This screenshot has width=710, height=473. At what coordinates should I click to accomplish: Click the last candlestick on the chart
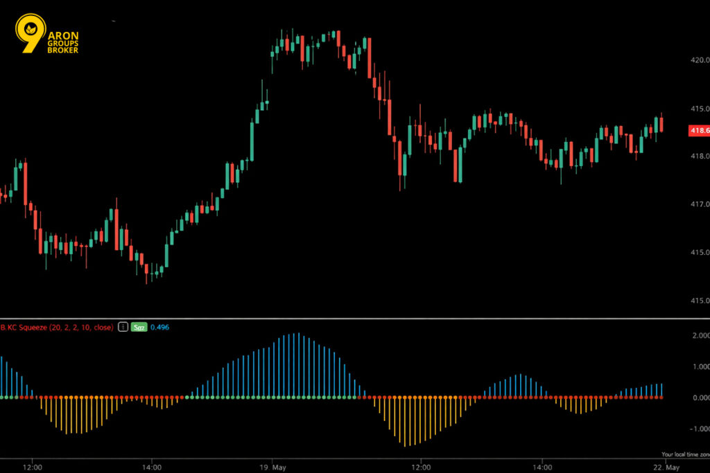click(661, 123)
